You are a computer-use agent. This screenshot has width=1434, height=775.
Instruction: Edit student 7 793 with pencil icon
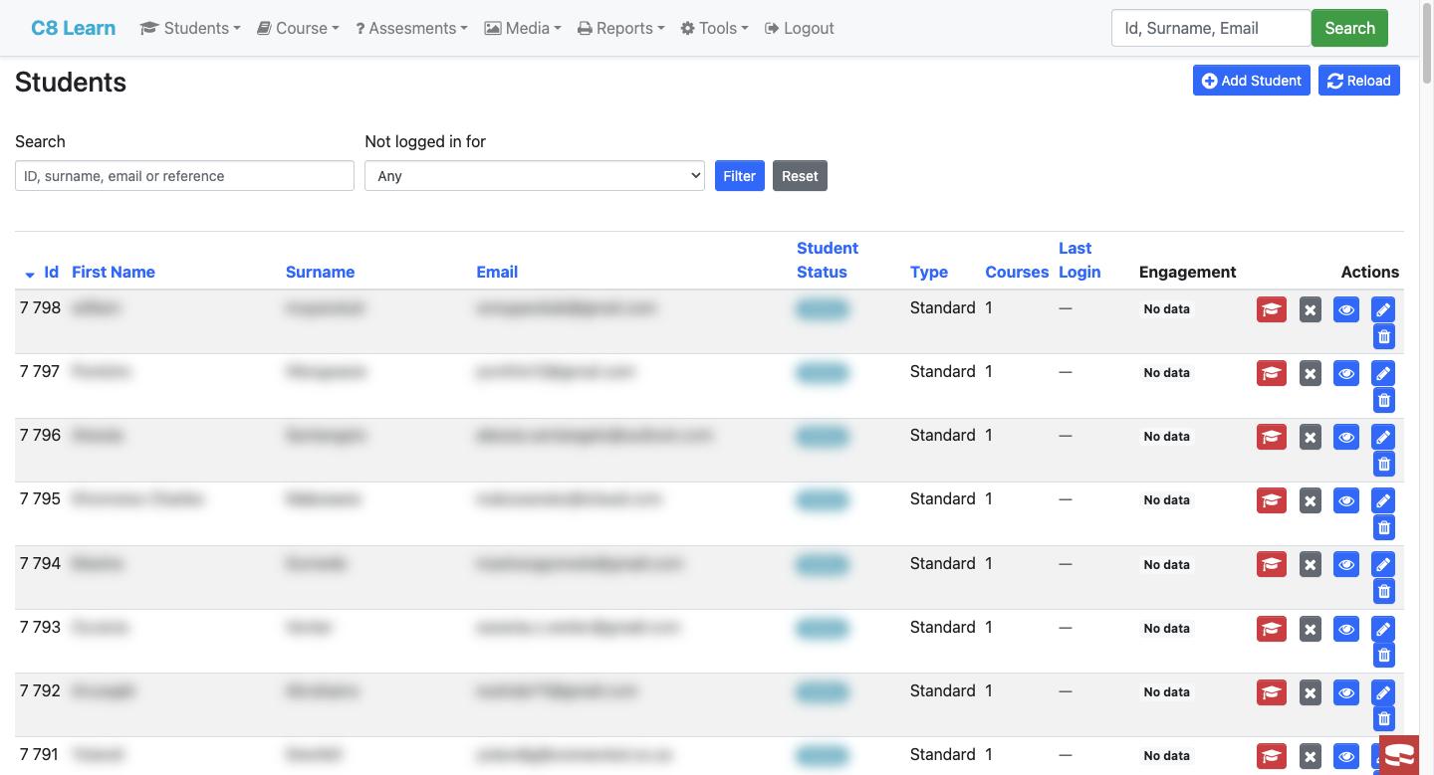pos(1383,629)
